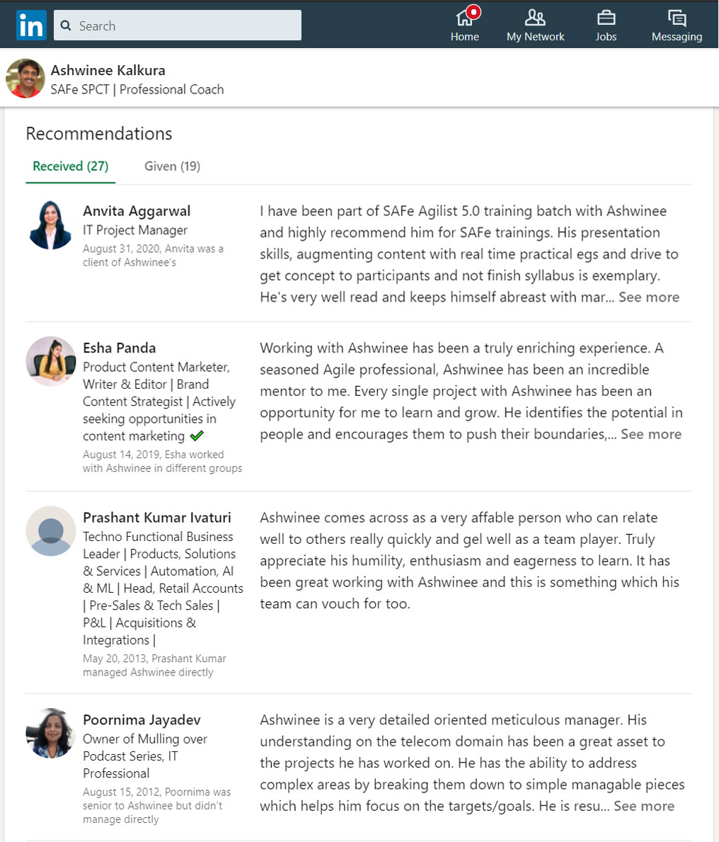Expand Poornima's recommendation See more

tap(644, 806)
